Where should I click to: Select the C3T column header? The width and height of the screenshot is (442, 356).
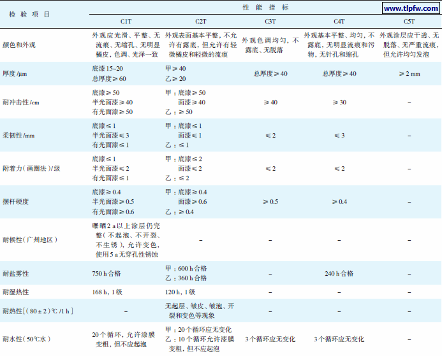tap(270, 22)
